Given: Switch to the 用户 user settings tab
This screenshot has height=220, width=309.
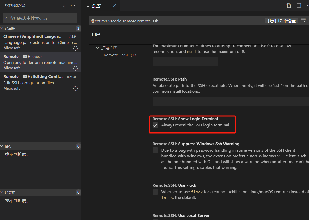Looking at the screenshot, I should point(96,34).
